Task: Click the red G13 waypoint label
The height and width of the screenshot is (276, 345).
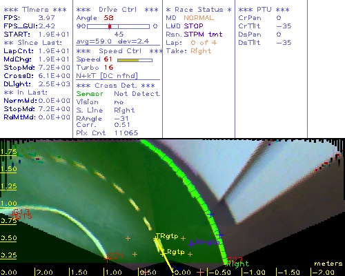Action: pos(21,211)
